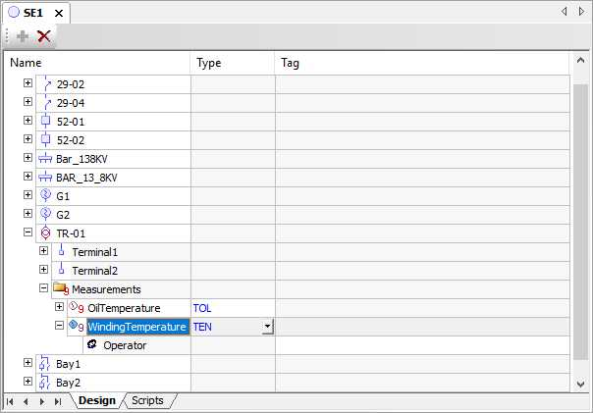Collapse the TR-01 tree node
This screenshot has width=593, height=413.
pos(27,233)
